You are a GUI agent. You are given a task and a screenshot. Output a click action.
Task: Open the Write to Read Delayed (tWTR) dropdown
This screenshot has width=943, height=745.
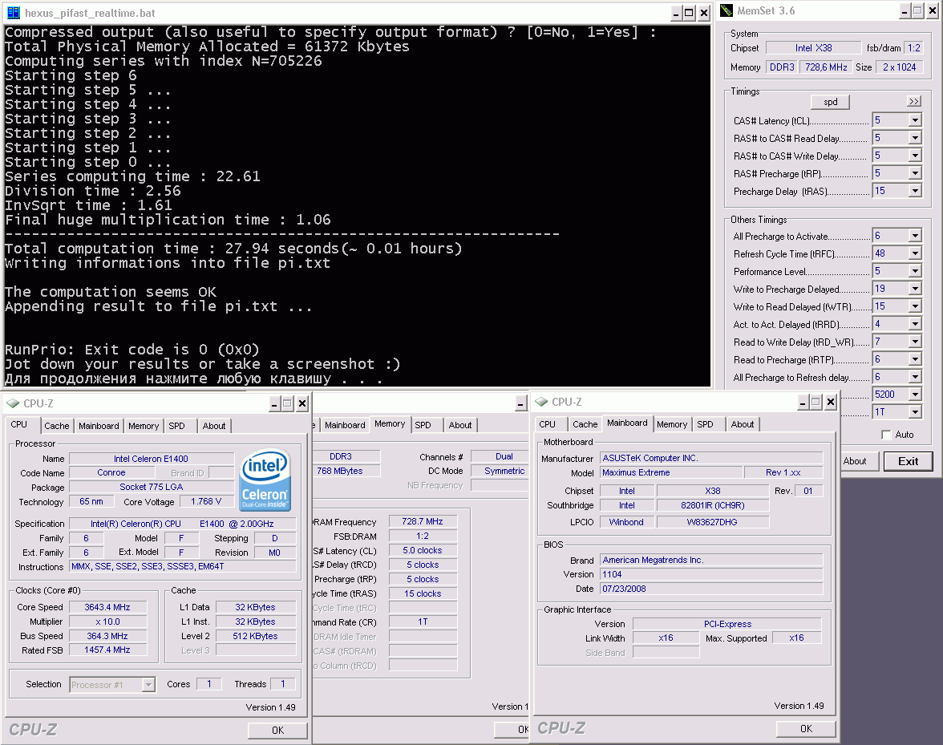point(915,306)
